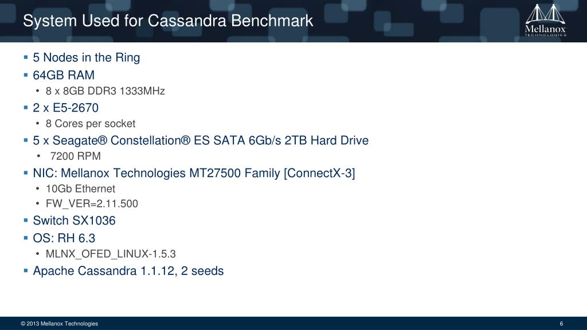
Task: Select the OS: RH 6.3 line
Action: (x=64, y=238)
